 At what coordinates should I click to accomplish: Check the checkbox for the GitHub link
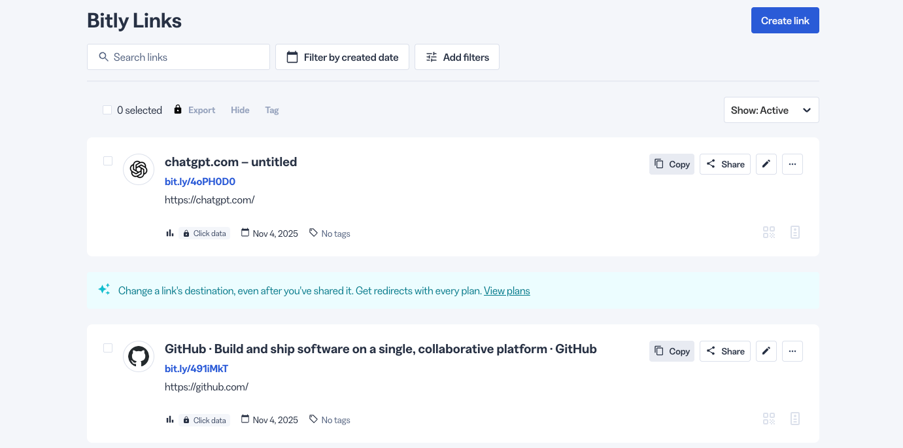pyautogui.click(x=107, y=348)
